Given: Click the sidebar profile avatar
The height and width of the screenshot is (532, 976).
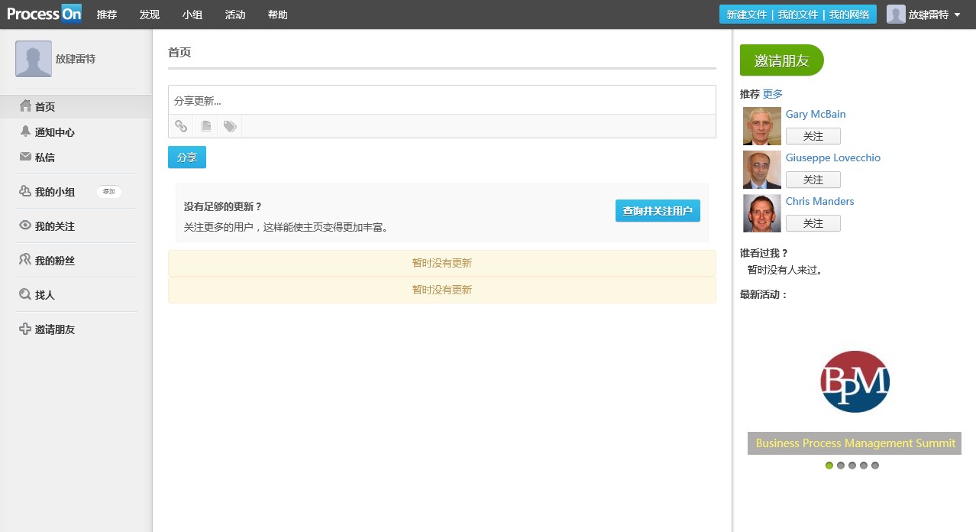Looking at the screenshot, I should coord(34,59).
